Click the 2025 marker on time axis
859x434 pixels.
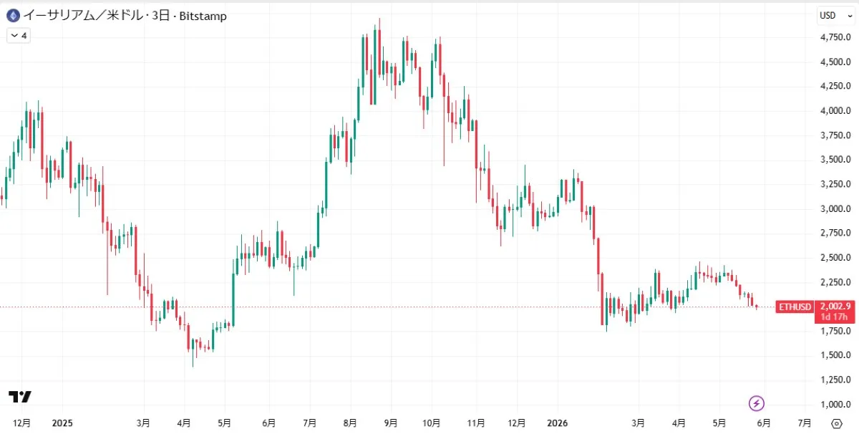[63, 423]
